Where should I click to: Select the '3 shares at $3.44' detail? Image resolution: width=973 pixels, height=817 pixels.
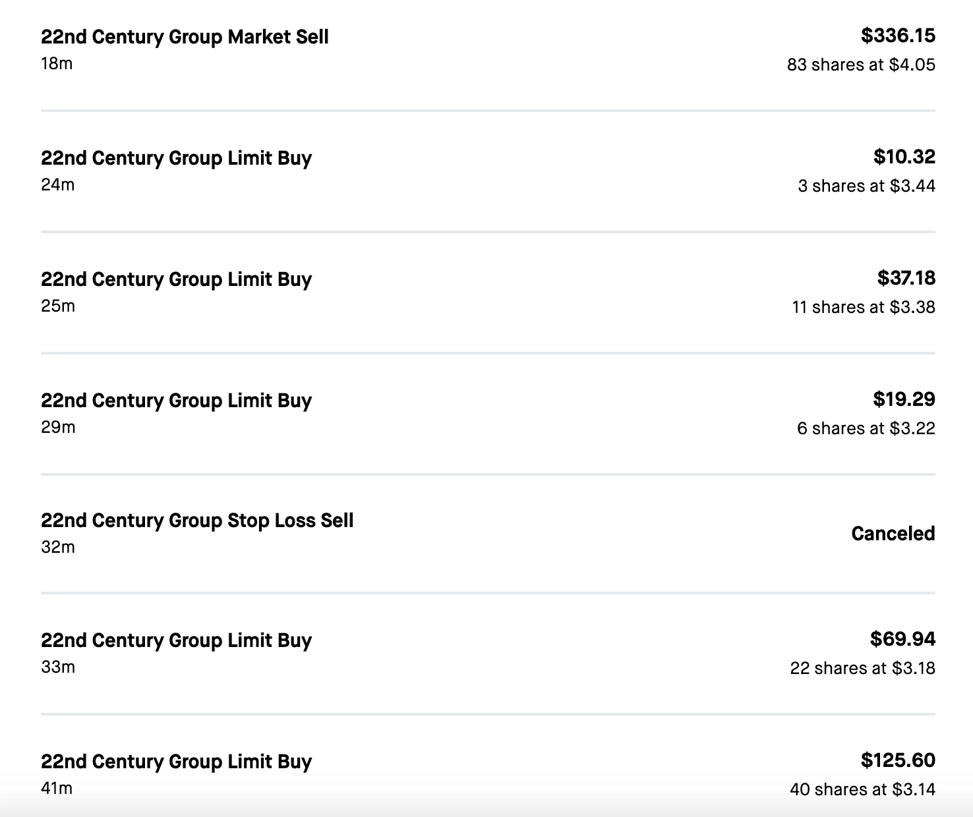866,186
